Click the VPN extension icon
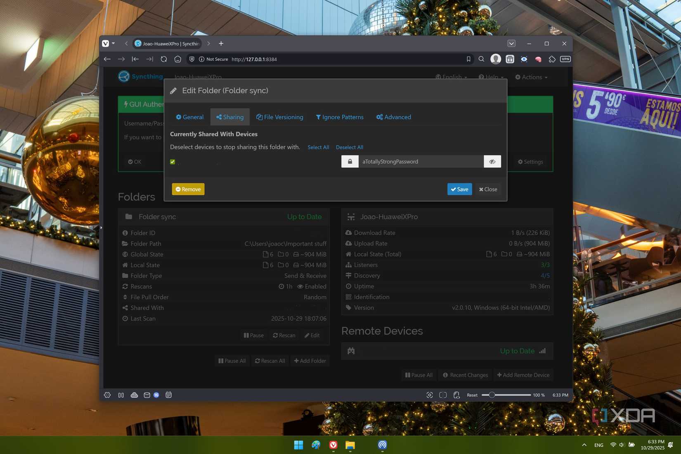 point(565,59)
